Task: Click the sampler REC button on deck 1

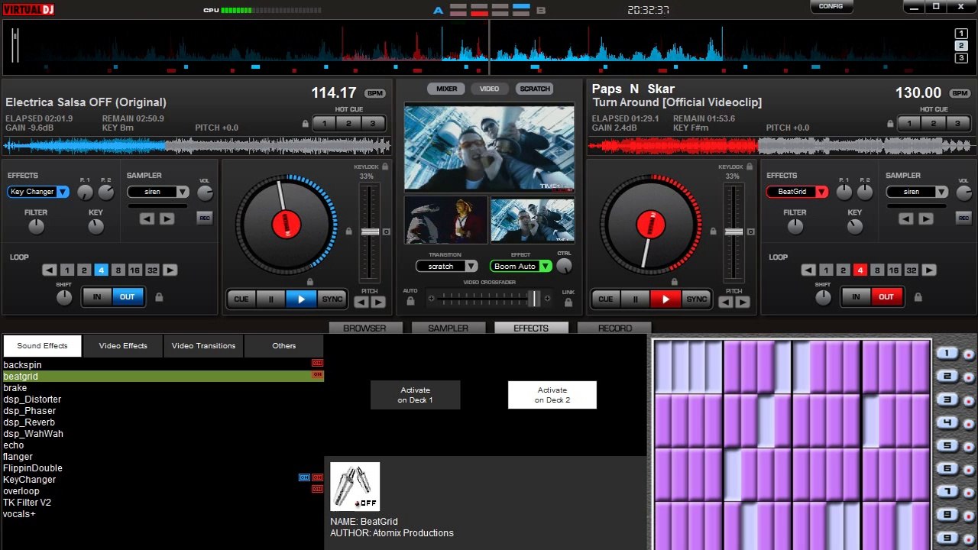Action: [204, 218]
